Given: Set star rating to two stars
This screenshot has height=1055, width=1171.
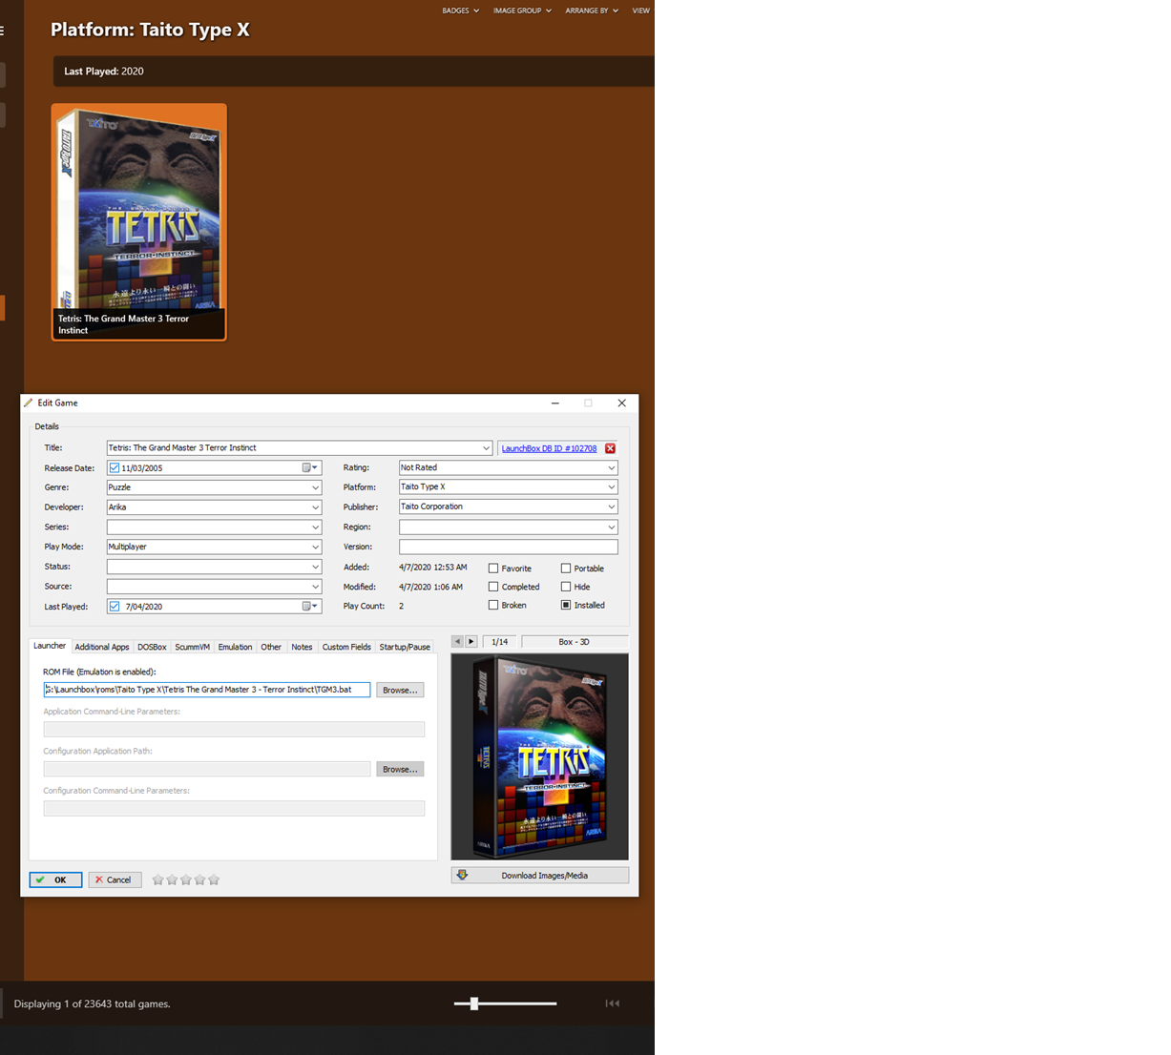Looking at the screenshot, I should 172,879.
